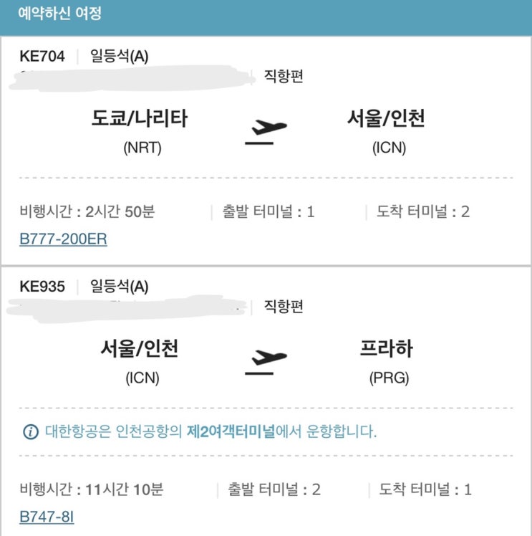Select the 예약하신 여정 header
The height and width of the screenshot is (536, 532).
59,14
